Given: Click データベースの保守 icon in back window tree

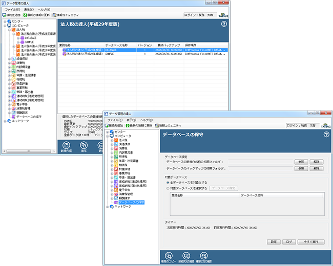Looking at the screenshot, I should (13, 117).
